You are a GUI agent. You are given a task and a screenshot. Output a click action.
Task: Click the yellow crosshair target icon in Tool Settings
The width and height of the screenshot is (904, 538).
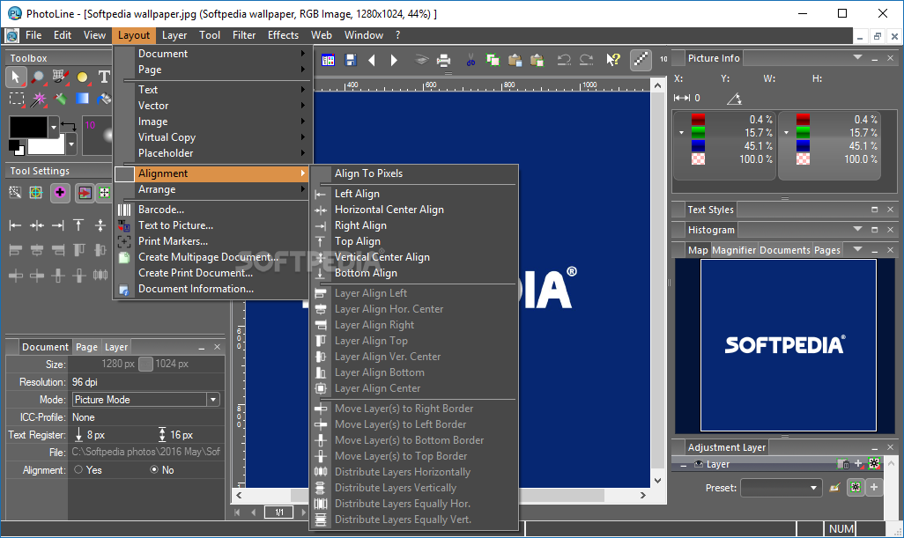pos(36,192)
